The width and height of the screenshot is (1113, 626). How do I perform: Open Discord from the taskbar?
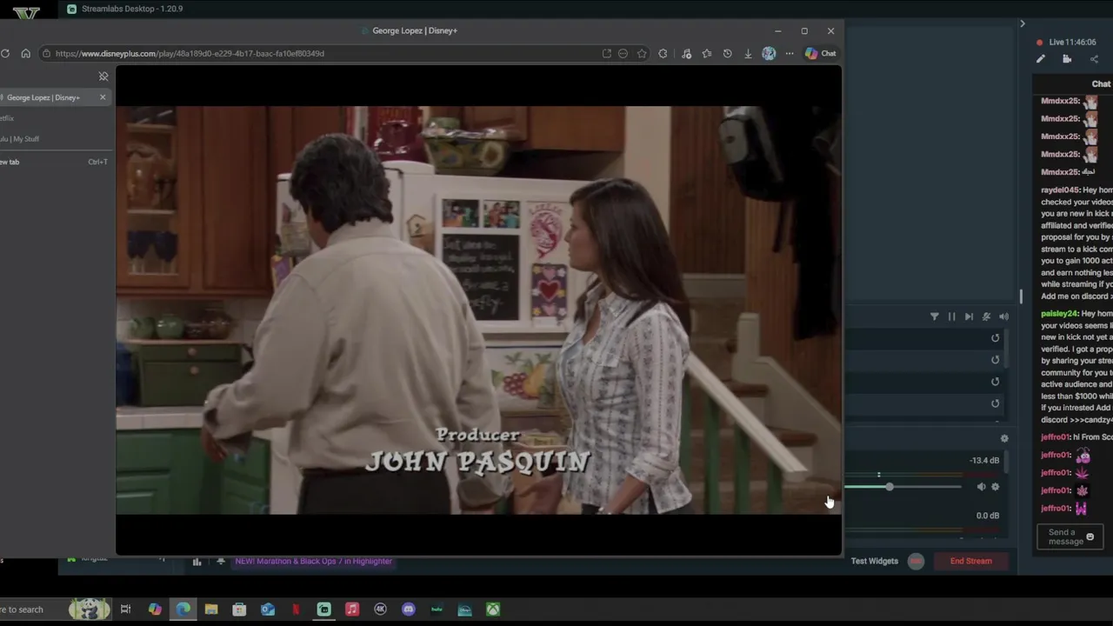coord(409,609)
